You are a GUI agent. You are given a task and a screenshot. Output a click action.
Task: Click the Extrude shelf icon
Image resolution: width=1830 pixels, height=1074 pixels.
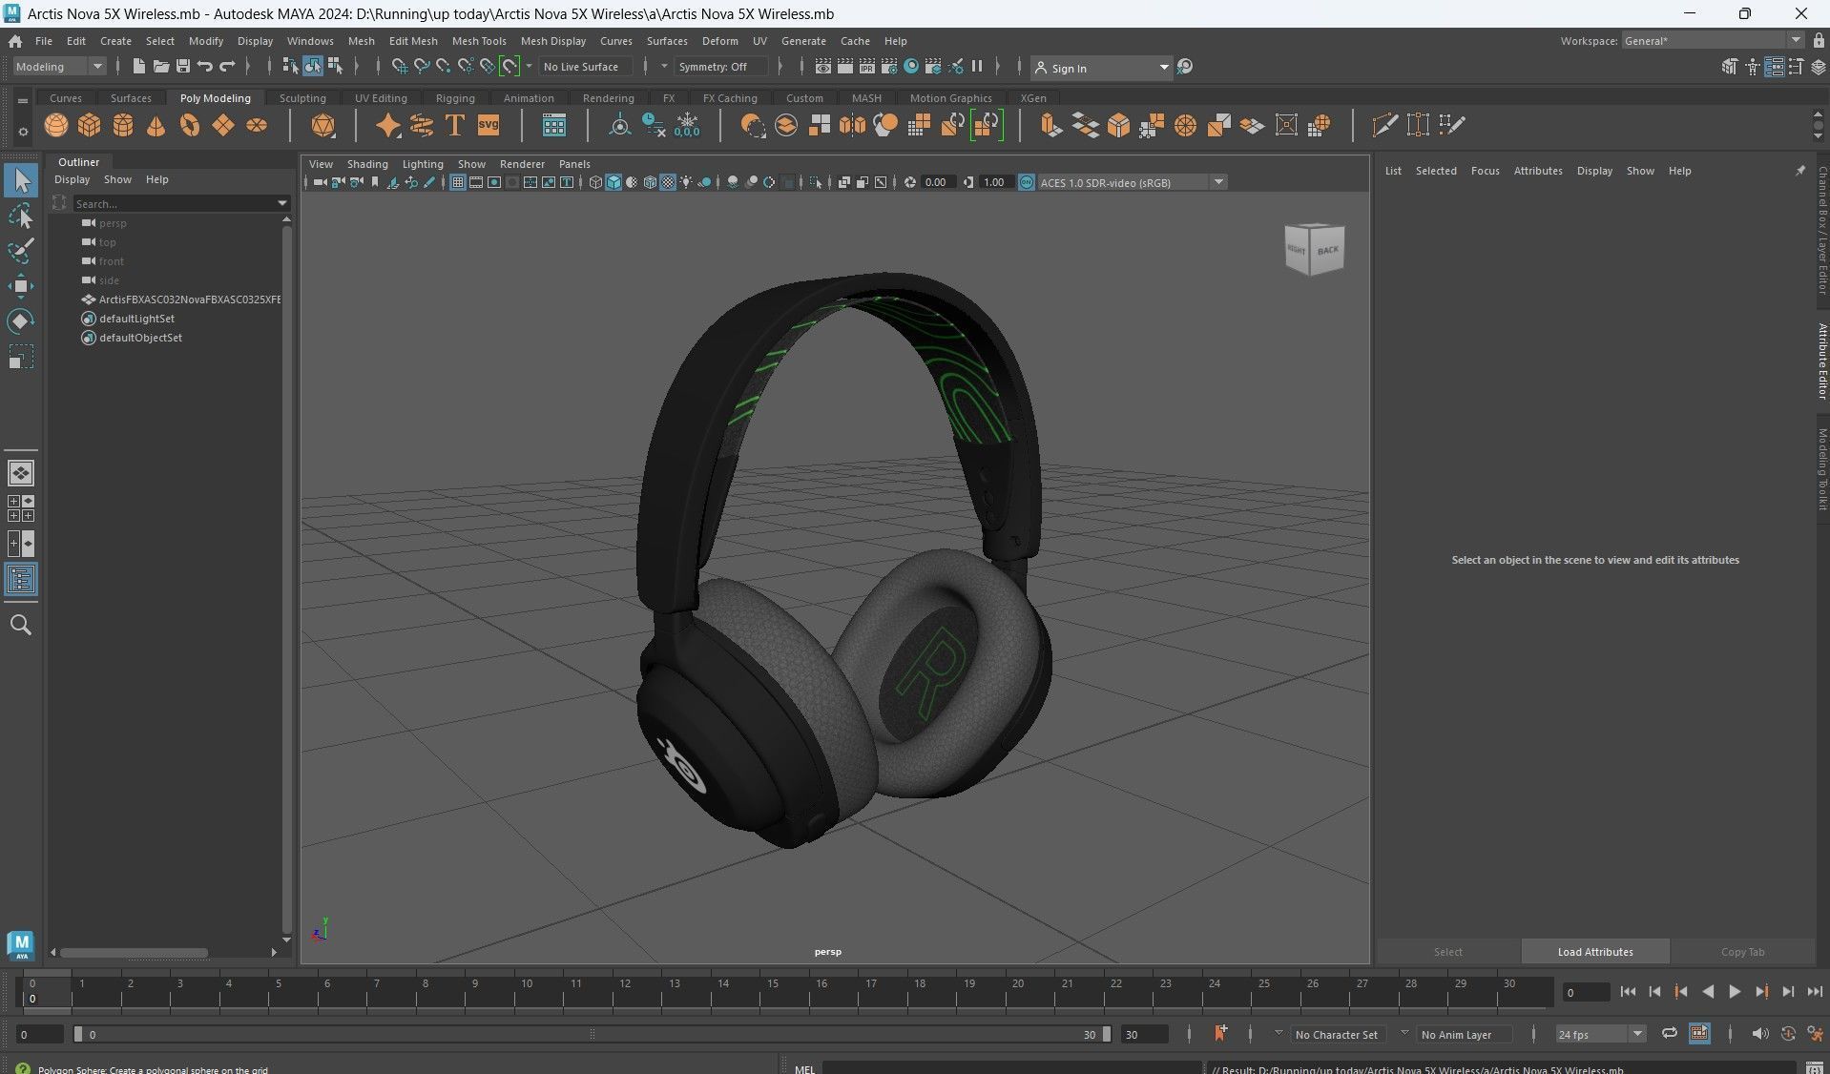(1051, 125)
